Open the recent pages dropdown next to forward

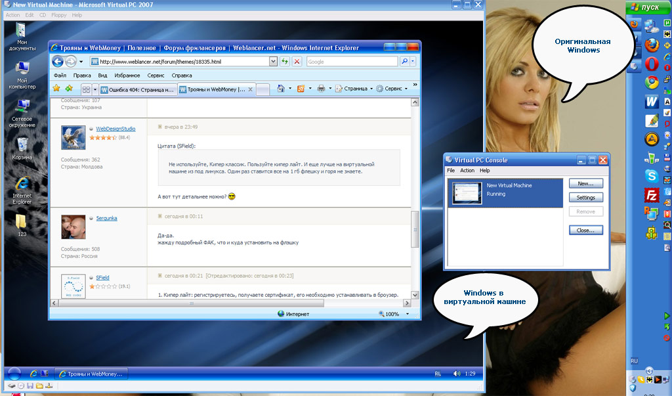(81, 61)
